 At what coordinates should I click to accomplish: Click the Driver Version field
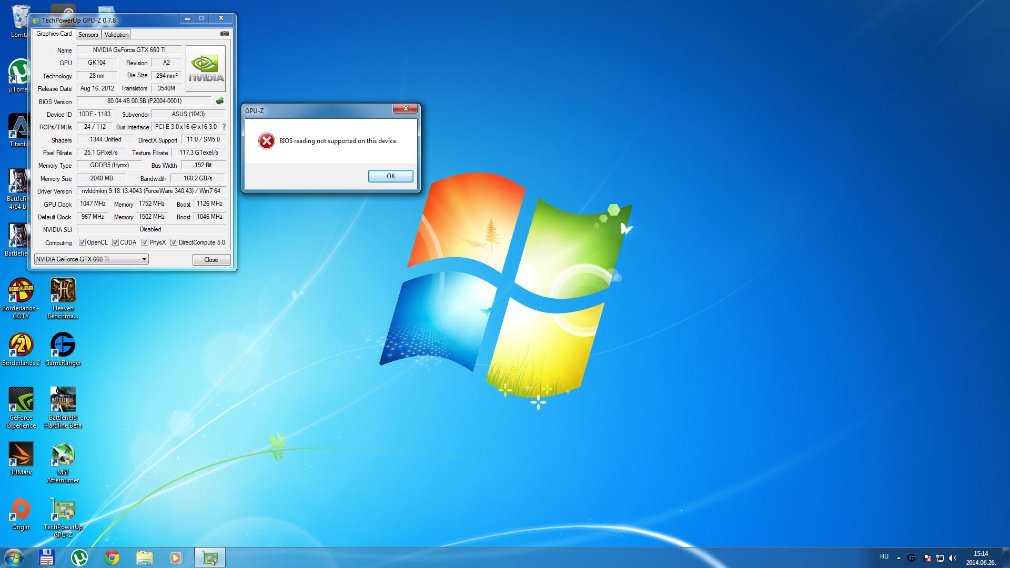point(151,191)
